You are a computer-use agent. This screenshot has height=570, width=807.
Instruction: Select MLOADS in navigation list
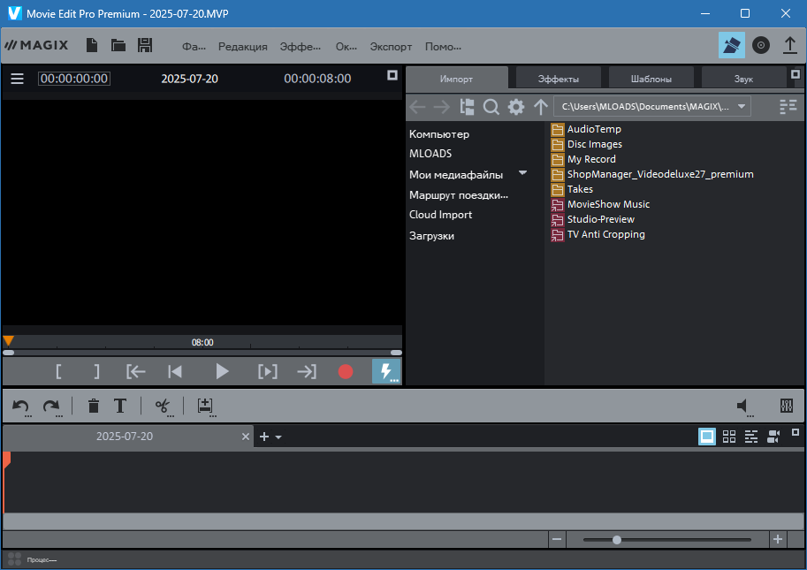click(430, 154)
